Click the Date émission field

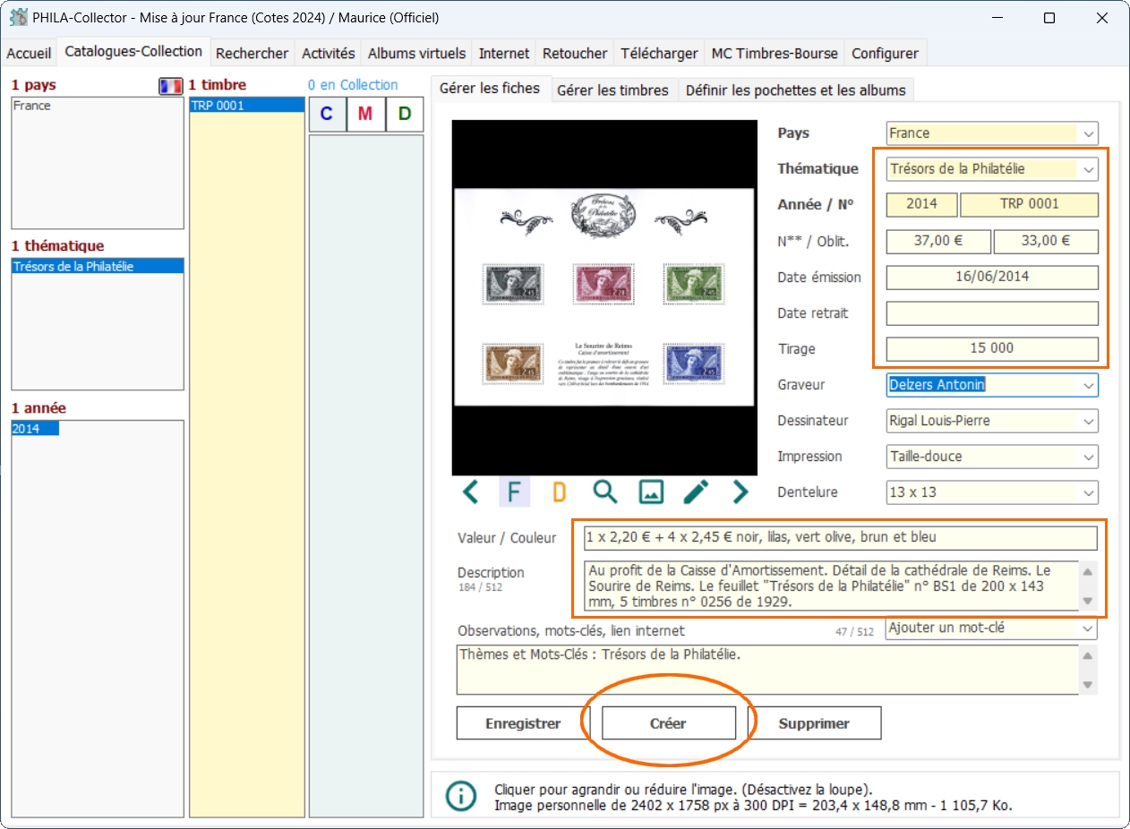coord(992,277)
